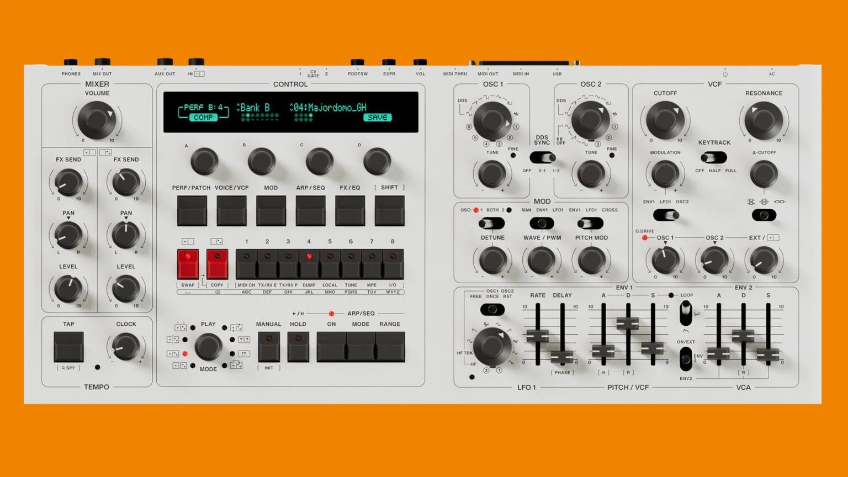Tap the TAP tempo button
This screenshot has height=477, width=848.
(x=68, y=347)
